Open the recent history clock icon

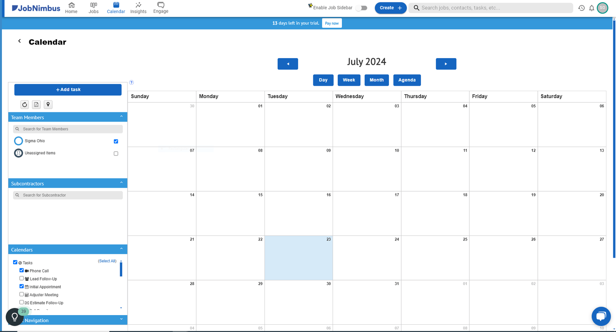pyautogui.click(x=581, y=8)
